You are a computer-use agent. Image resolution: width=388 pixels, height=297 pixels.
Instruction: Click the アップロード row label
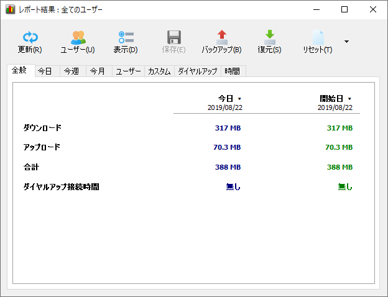[x=42, y=147]
